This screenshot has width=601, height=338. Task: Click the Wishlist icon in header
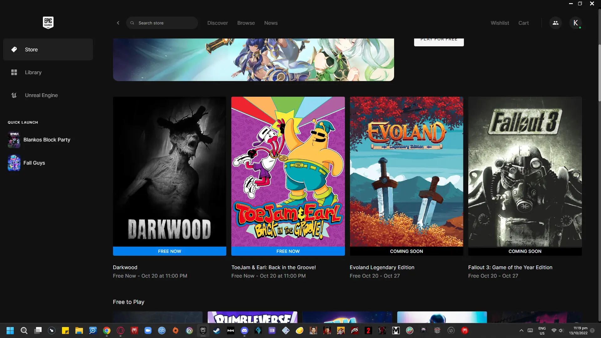coord(500,23)
